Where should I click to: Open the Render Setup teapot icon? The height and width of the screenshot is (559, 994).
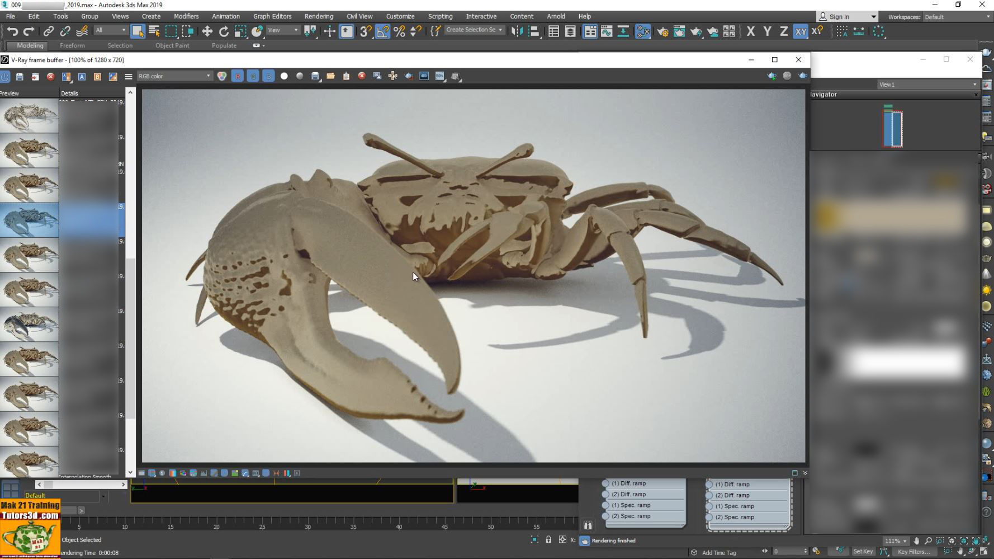point(662,31)
